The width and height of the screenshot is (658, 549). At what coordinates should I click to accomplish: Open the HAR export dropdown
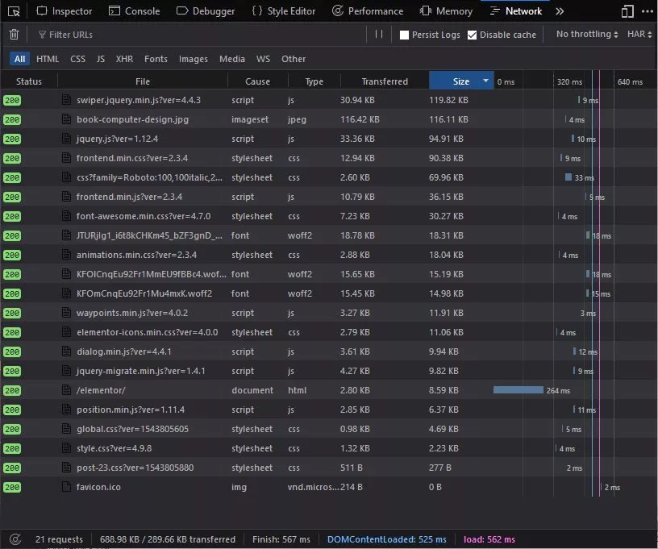click(x=639, y=35)
